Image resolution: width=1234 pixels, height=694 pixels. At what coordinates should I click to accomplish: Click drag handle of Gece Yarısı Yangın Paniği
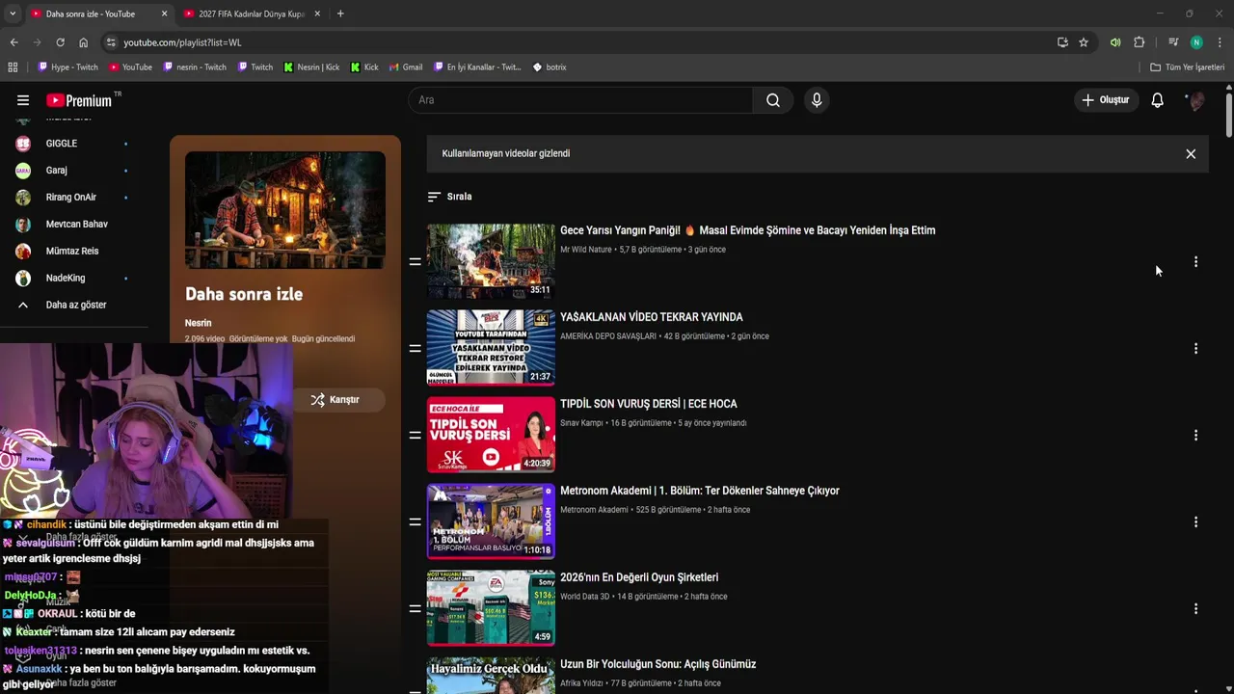[x=415, y=261]
